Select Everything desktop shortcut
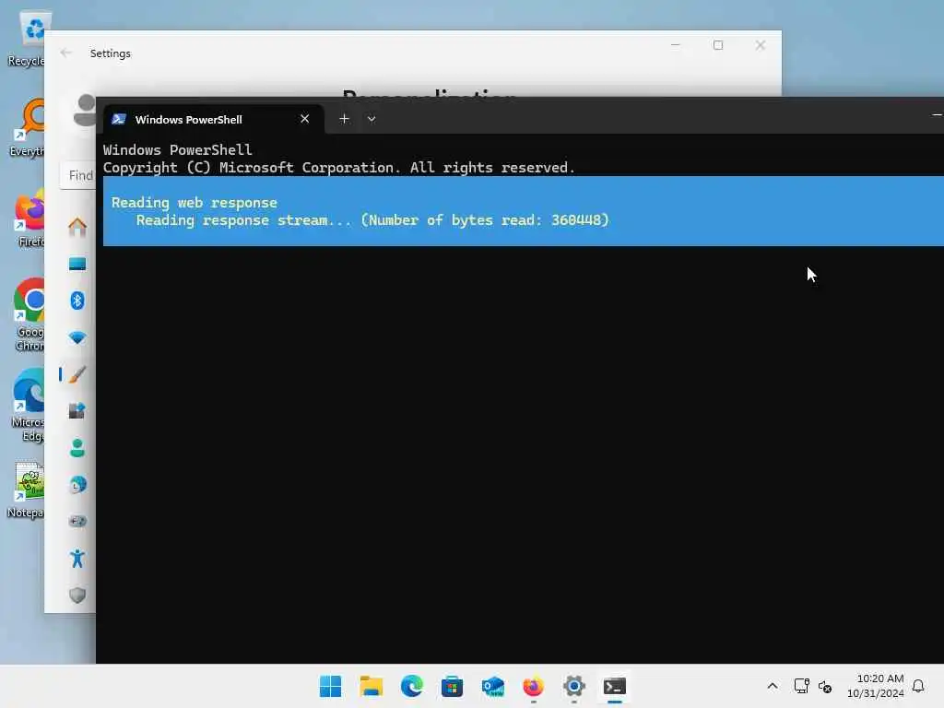The height and width of the screenshot is (708, 944). [29, 127]
